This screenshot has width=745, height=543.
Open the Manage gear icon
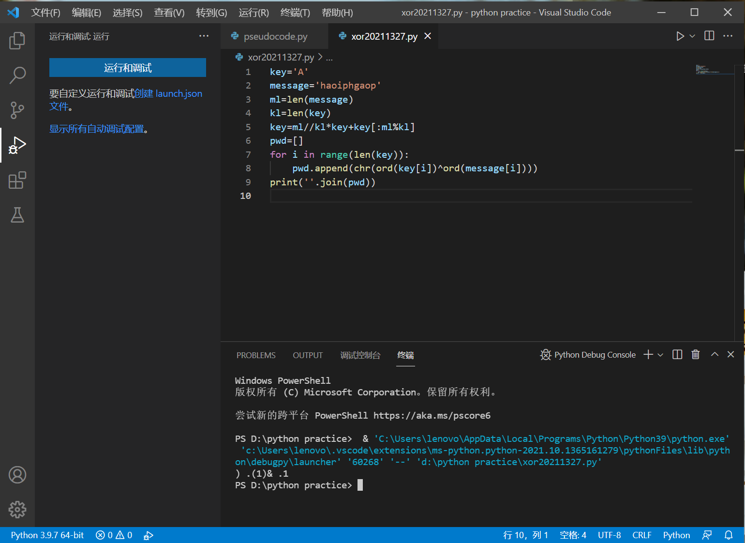[17, 509]
